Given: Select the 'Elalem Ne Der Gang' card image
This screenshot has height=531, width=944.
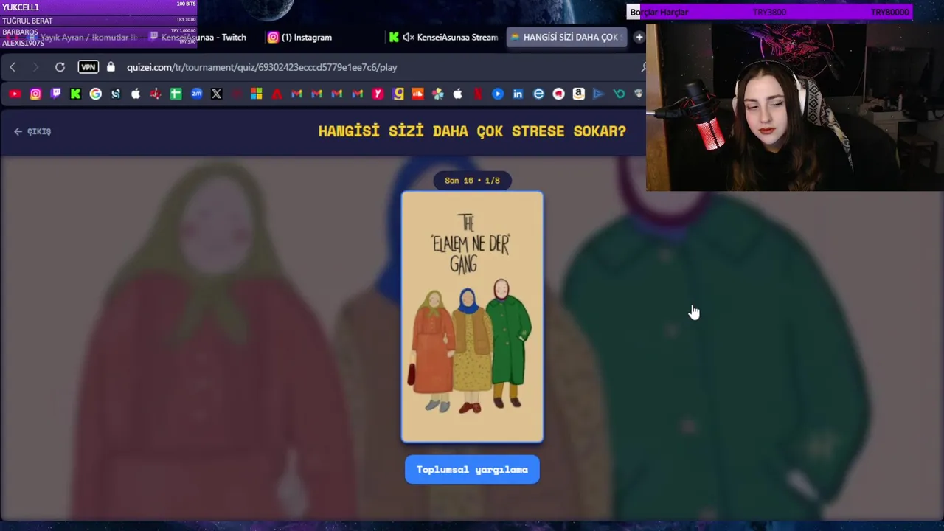Looking at the screenshot, I should (x=472, y=317).
